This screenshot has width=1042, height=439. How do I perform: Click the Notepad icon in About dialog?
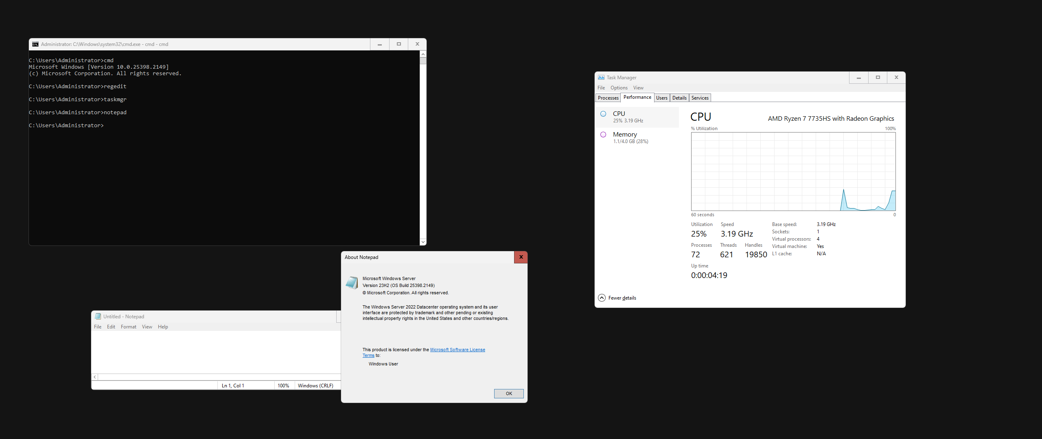(x=352, y=283)
